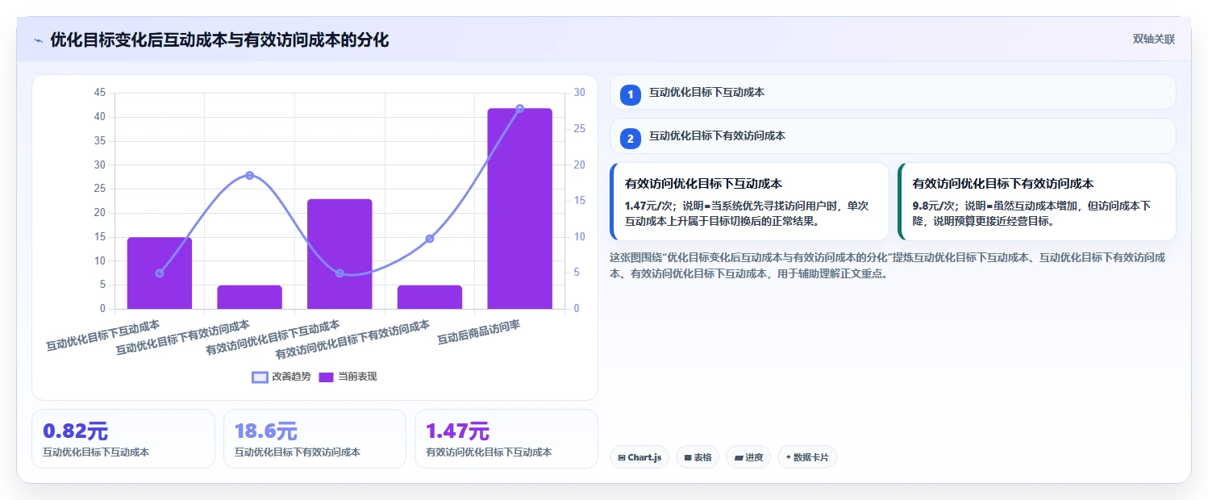Click the tallest bar for 互动后商品访问率
The height and width of the screenshot is (500, 1208).
click(519, 208)
